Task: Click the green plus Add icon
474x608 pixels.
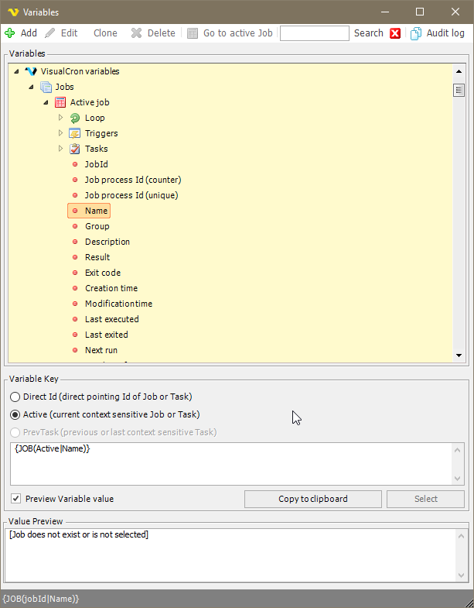Action: pyautogui.click(x=10, y=33)
